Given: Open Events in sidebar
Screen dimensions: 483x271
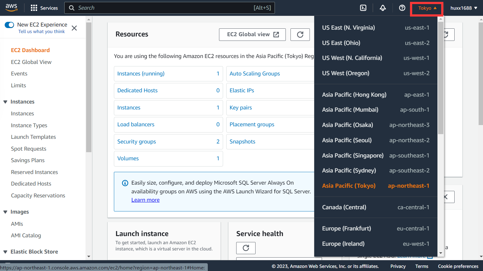Looking at the screenshot, I should click(19, 74).
